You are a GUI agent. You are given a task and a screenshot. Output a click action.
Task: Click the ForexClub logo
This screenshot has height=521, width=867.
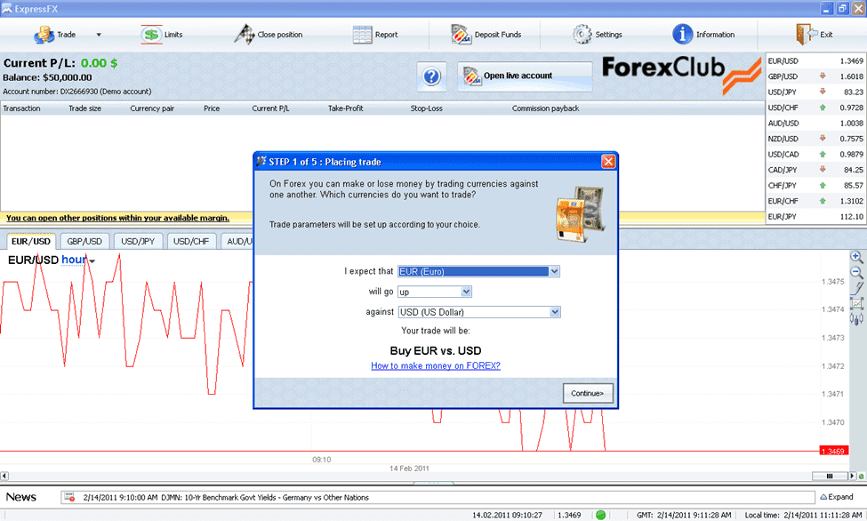coord(680,74)
